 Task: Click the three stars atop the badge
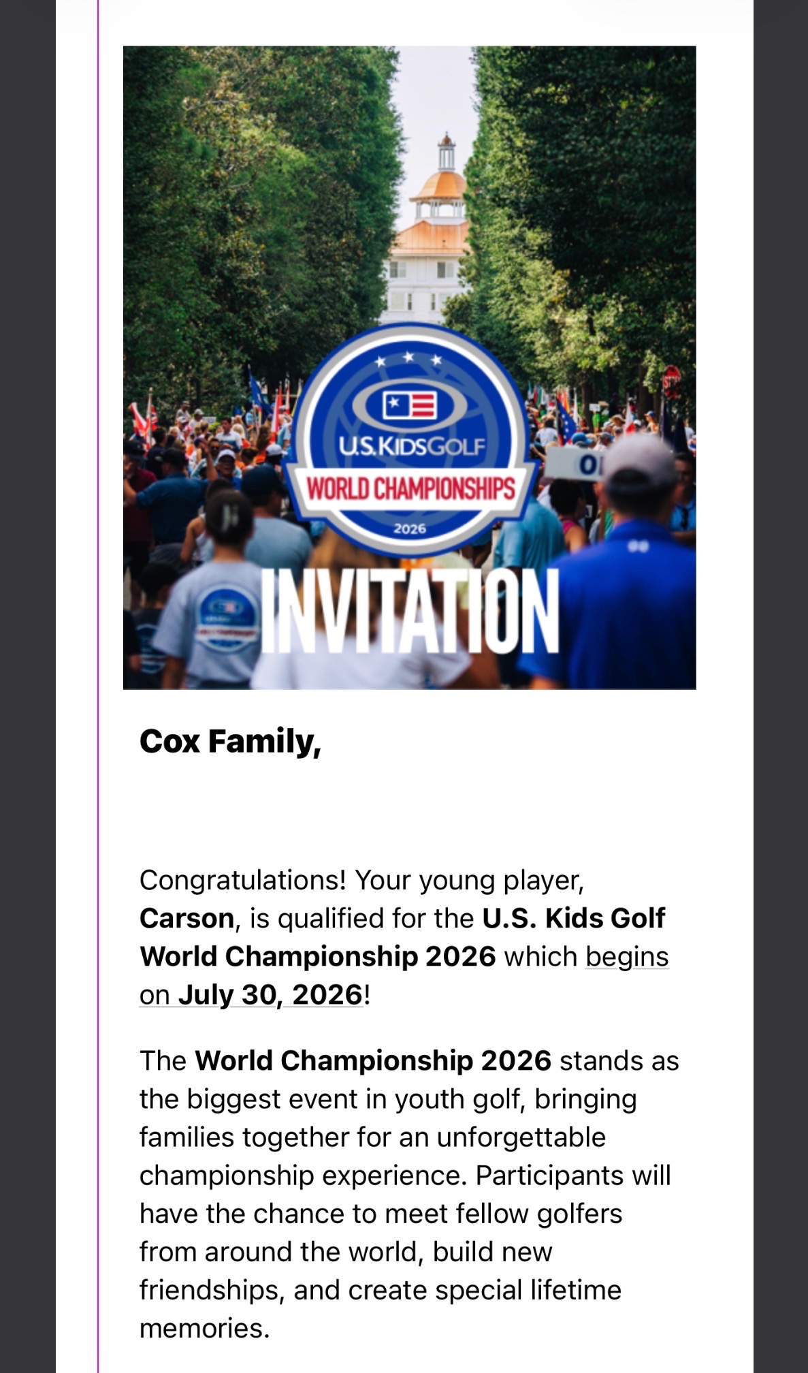[x=409, y=358]
